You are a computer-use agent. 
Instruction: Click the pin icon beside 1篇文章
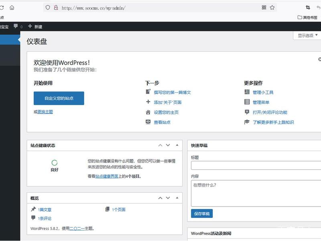33,209
